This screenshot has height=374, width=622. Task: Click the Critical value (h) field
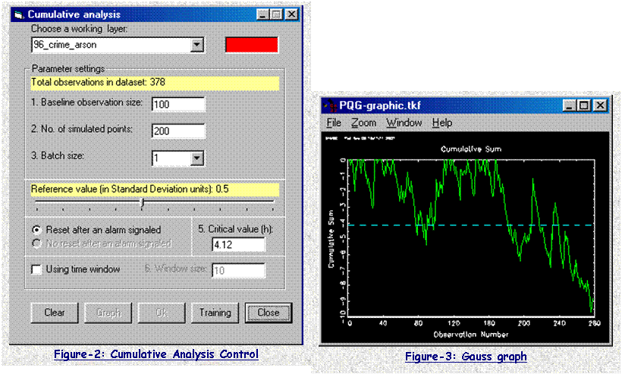238,245
